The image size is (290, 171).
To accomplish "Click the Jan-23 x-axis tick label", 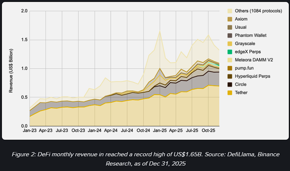I will click(x=30, y=131).
